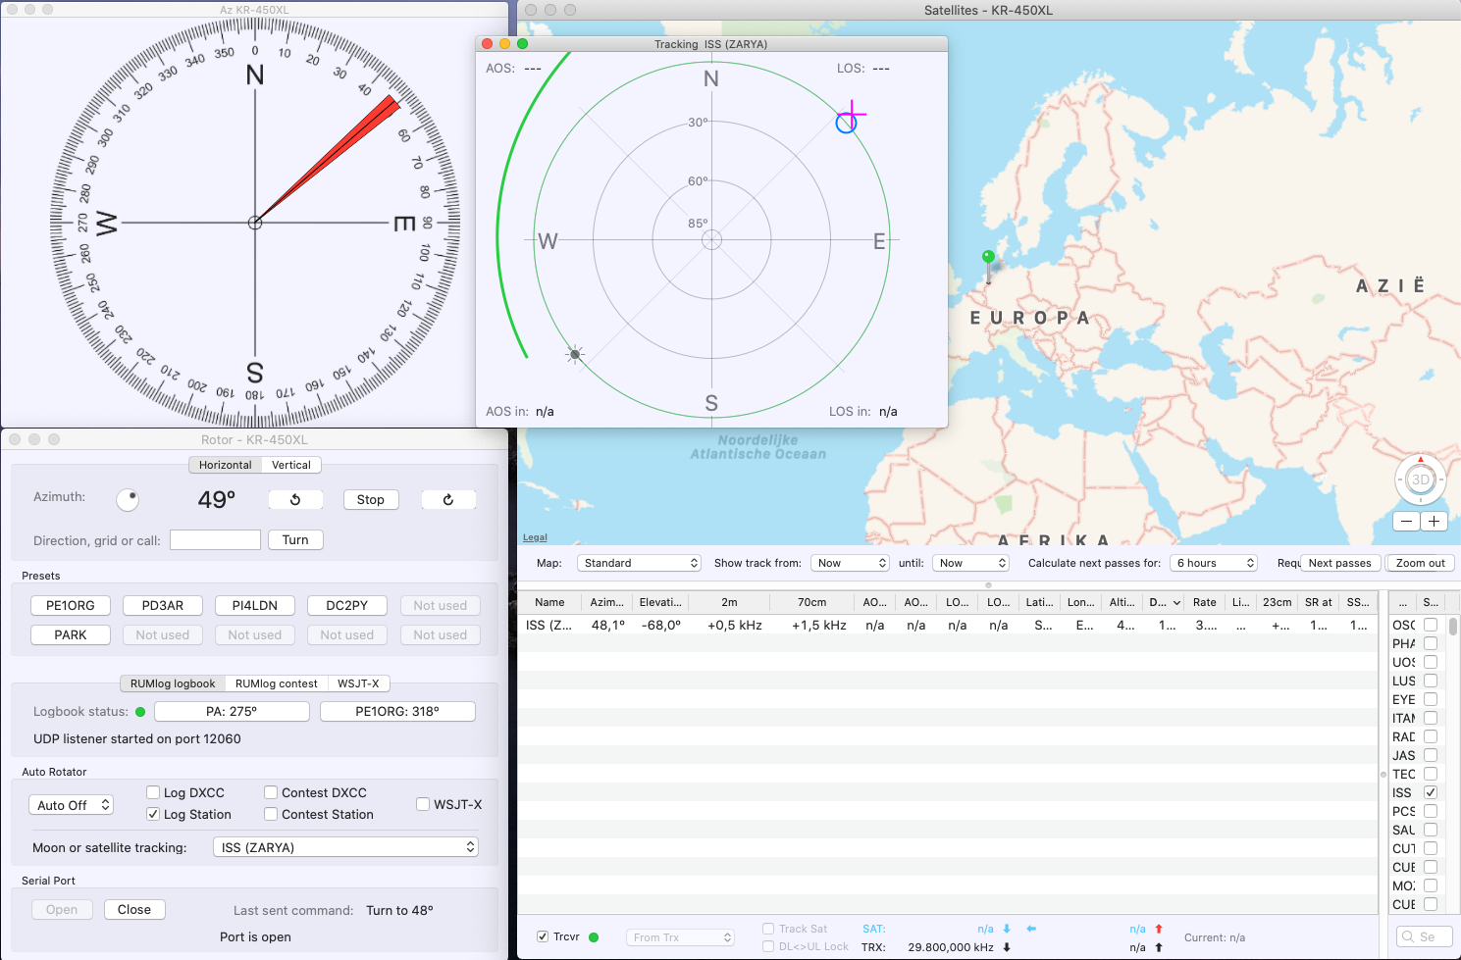Click the map zoom-out minus button

(1407, 522)
